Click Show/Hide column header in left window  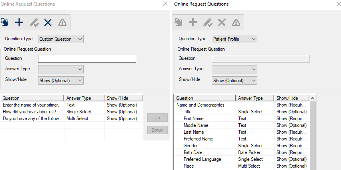123,98
